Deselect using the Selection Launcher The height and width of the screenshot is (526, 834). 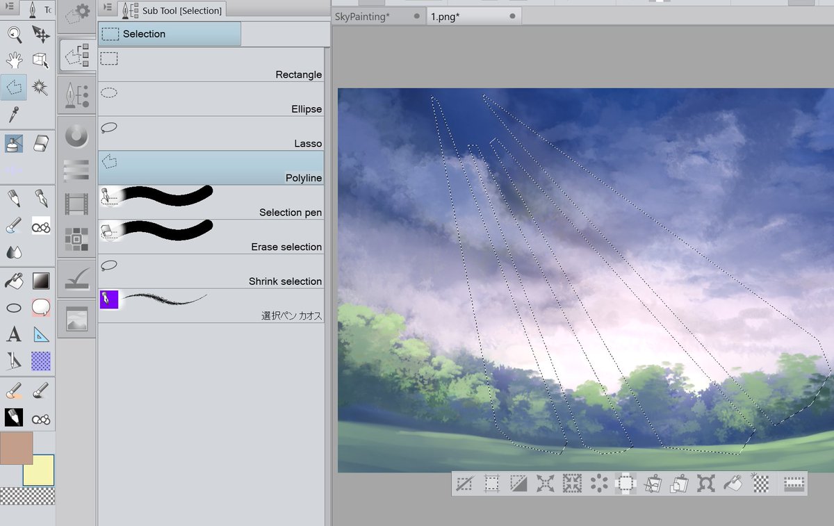[464, 484]
